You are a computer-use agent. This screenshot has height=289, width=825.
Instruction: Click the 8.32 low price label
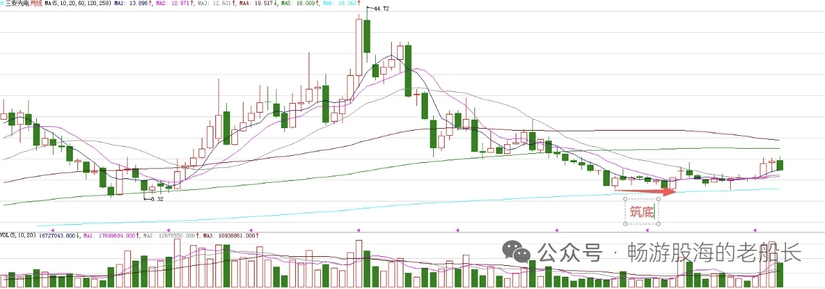pos(157,200)
